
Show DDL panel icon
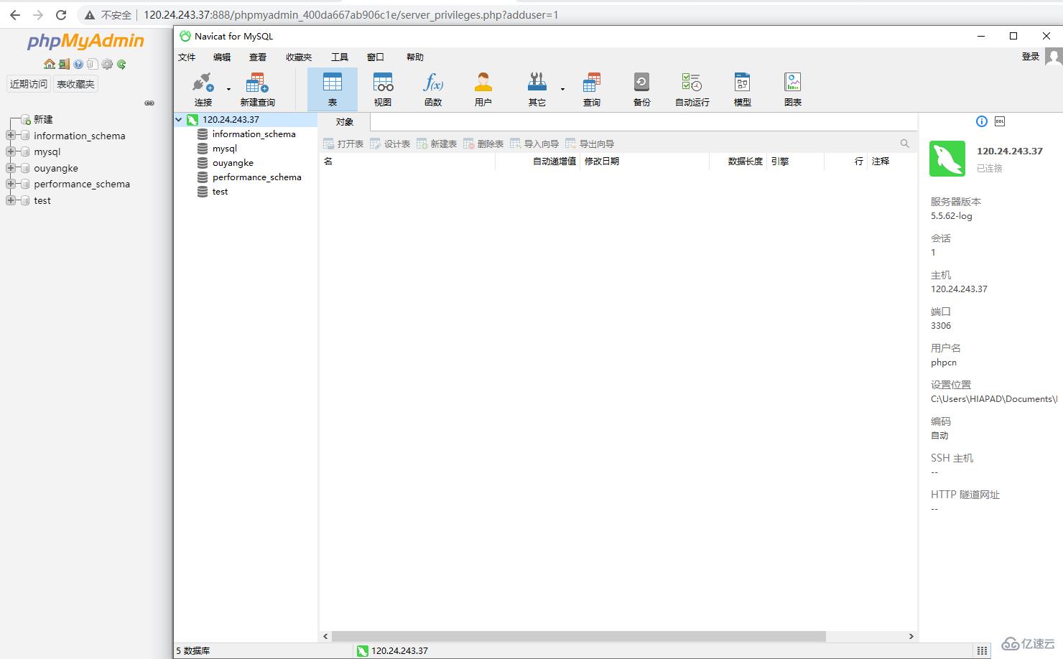pos(1000,121)
